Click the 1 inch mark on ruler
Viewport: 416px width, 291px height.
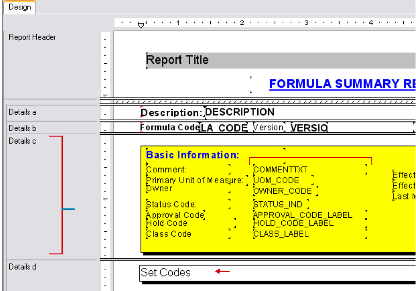coord(178,23)
